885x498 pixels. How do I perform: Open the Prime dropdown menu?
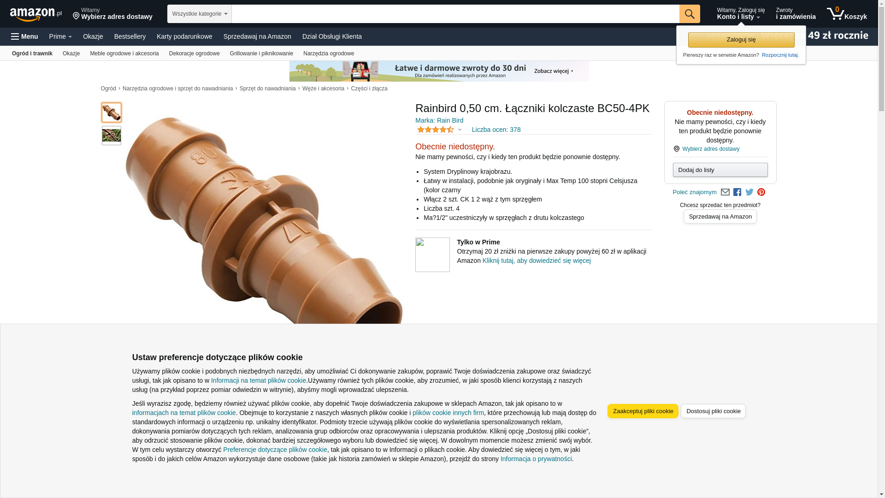60,36
